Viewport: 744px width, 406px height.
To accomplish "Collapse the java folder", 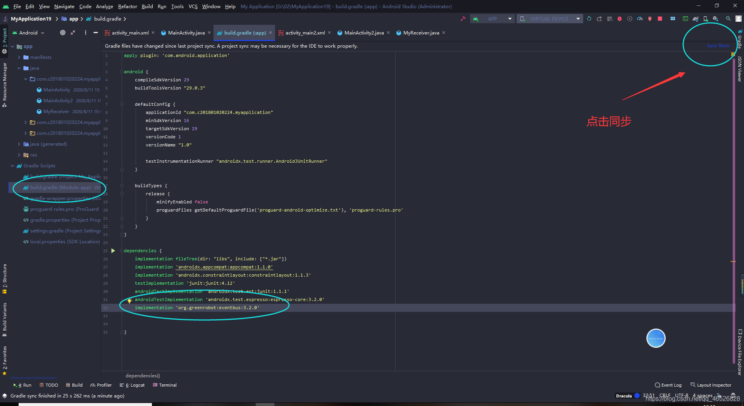I will pyautogui.click(x=19, y=68).
